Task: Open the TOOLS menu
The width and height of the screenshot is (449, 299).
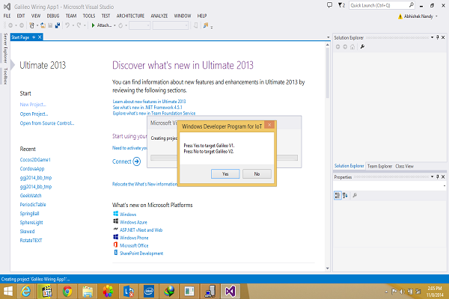Action: (x=89, y=16)
